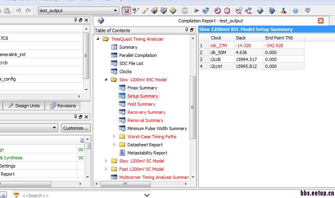Expand the Slow 1200mV 0C Model node
The height and width of the screenshot is (198, 335).
106,161
